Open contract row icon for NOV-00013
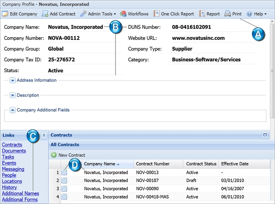 point(64,172)
